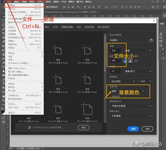Select the Eyedropper tool
The image size is (166, 150).
pyautogui.click(x=3, y=42)
